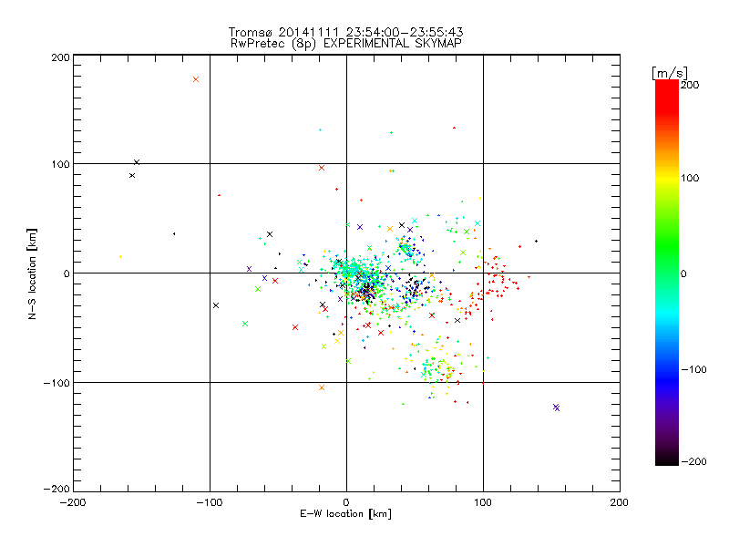Click the orange X marker below -100 N-S line
Image resolution: width=729 pixels, height=547 pixels.
[x=322, y=387]
